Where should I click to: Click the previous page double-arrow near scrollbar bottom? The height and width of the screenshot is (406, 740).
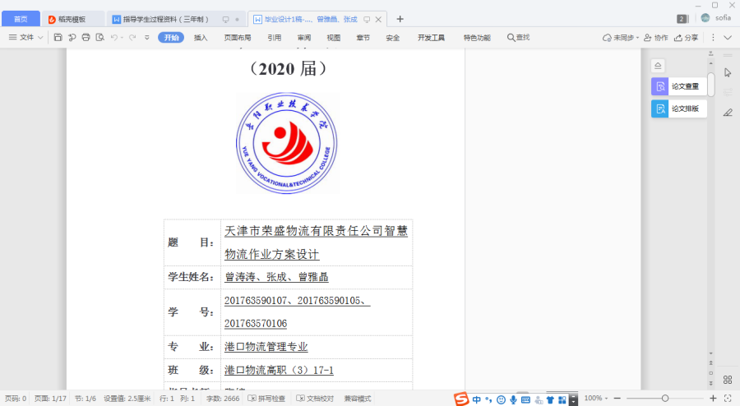(710, 362)
